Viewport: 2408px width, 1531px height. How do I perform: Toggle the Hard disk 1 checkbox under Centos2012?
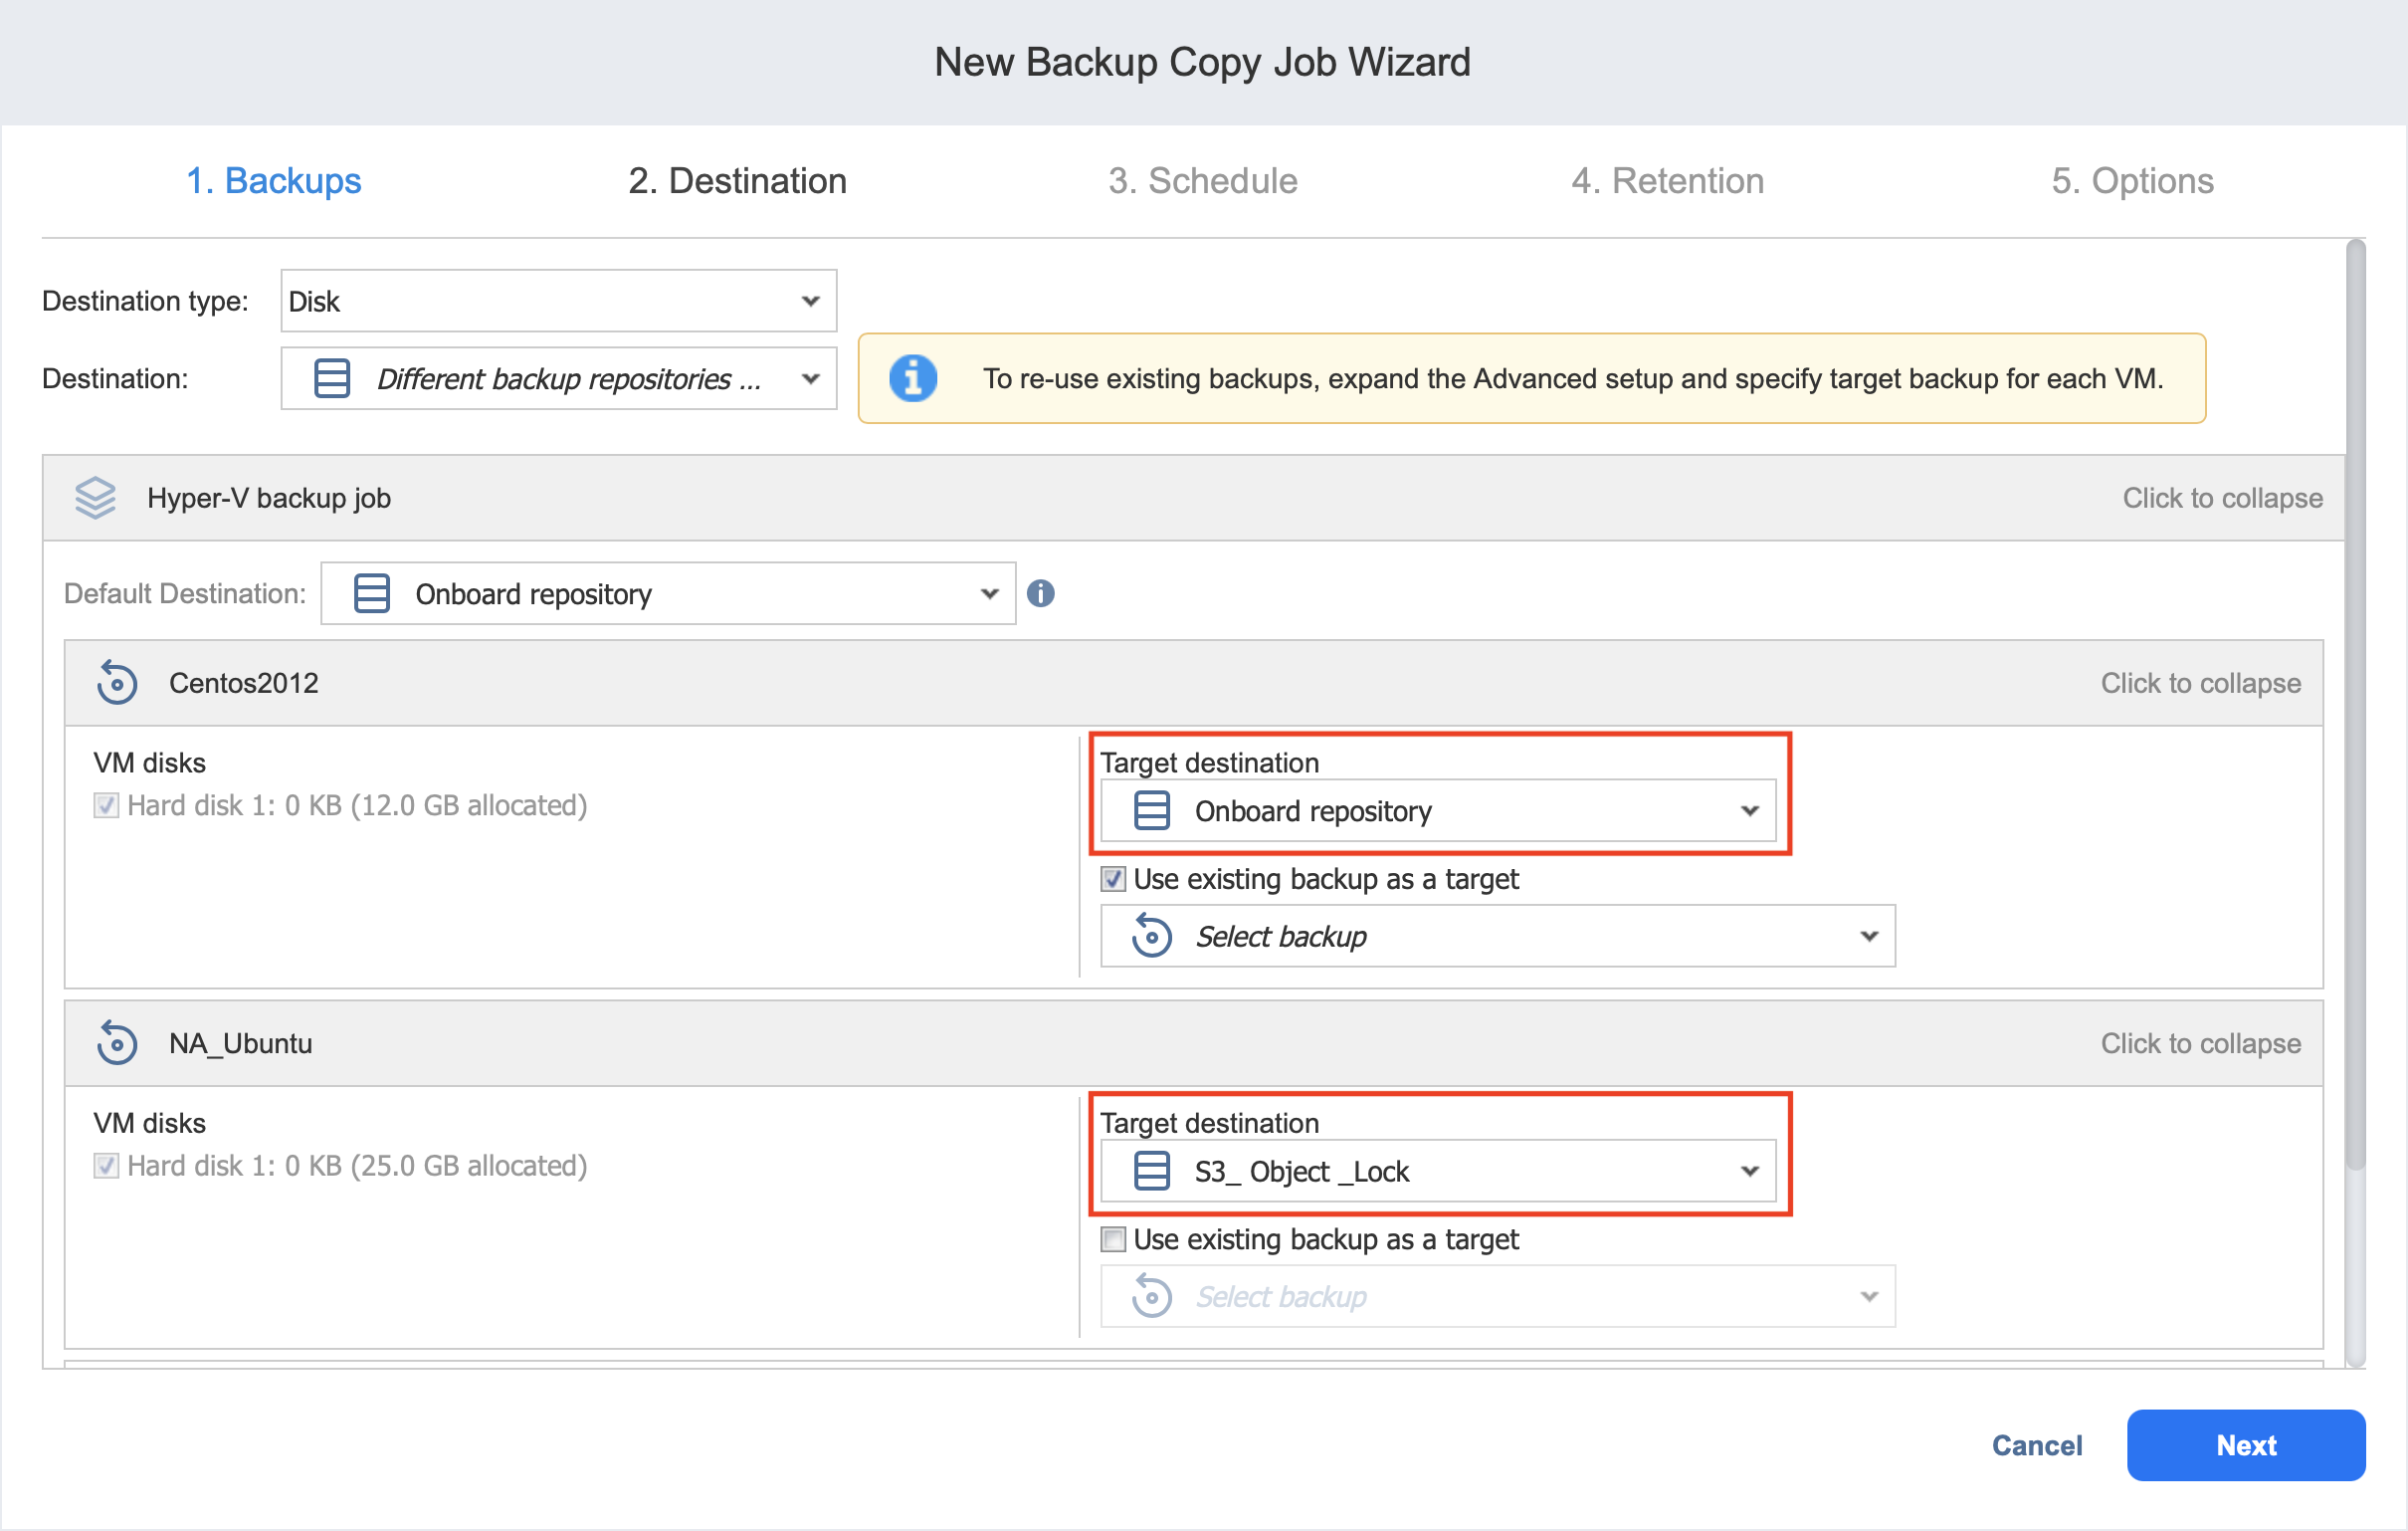click(105, 805)
